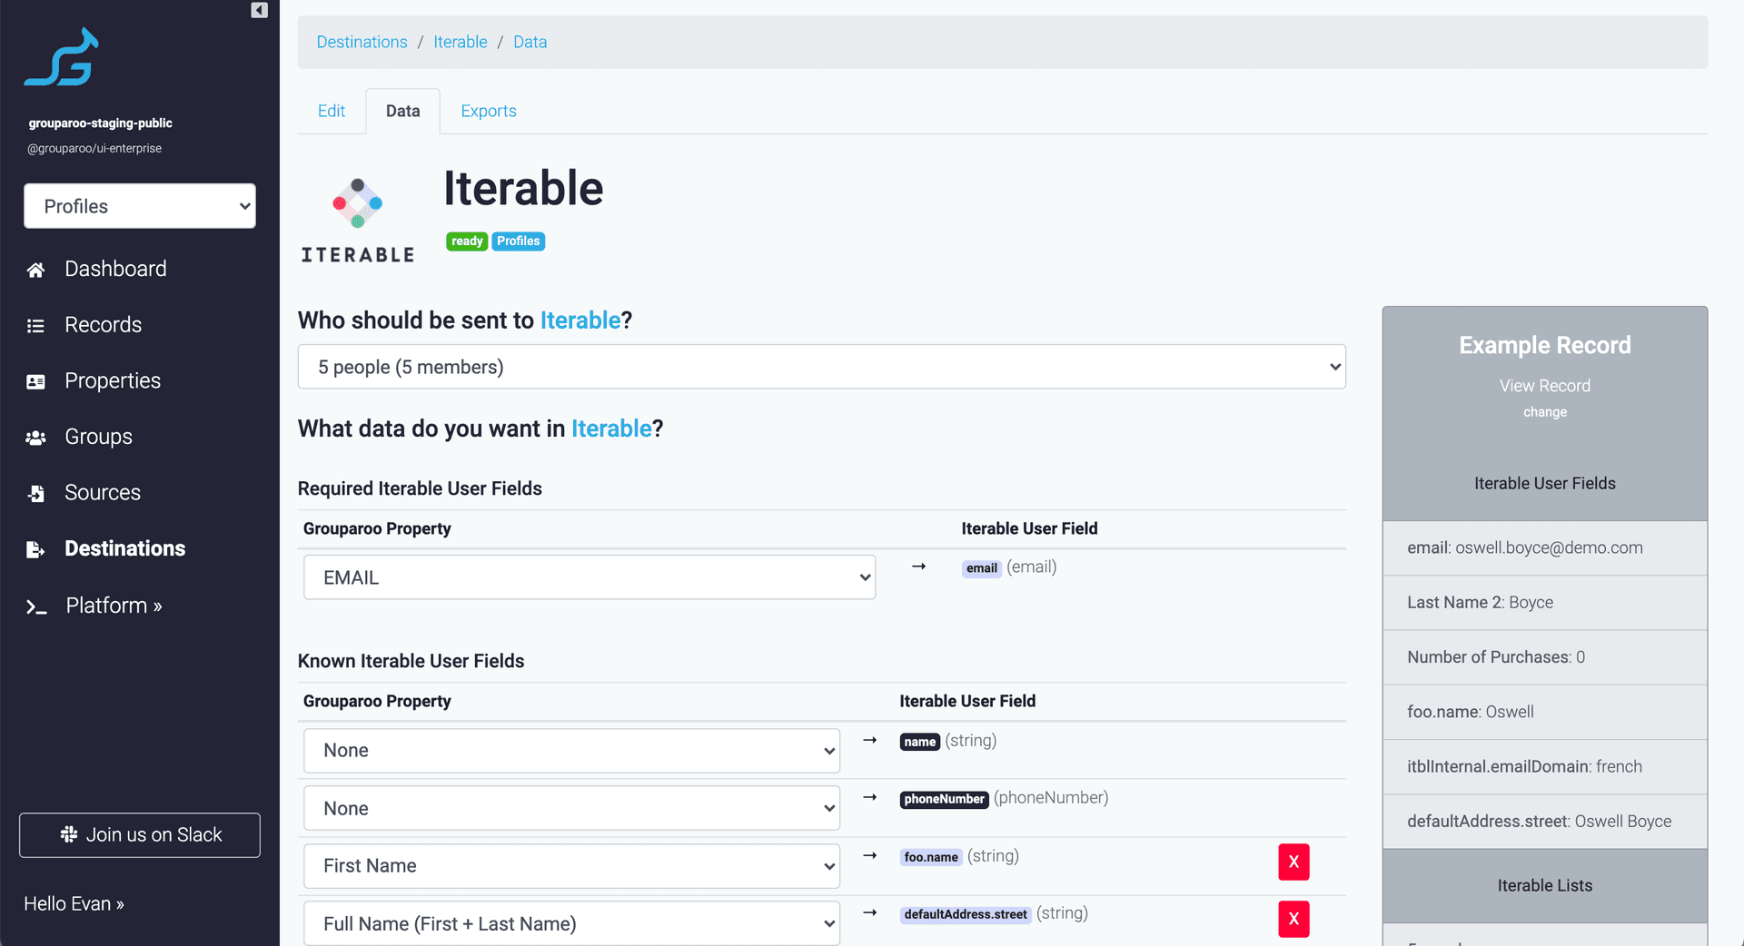Select the Data tab

(403, 111)
